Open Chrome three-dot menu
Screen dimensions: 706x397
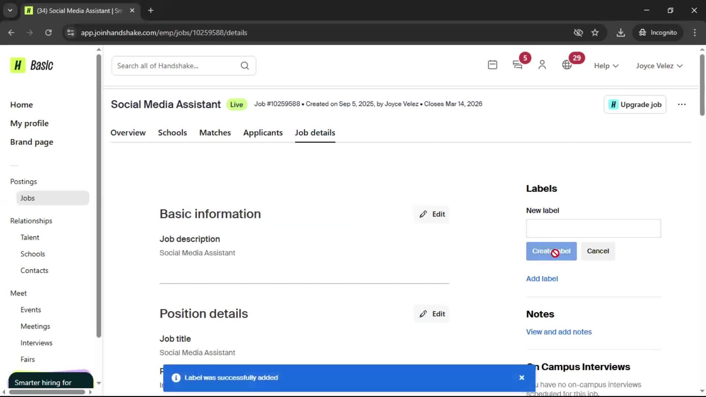(695, 33)
